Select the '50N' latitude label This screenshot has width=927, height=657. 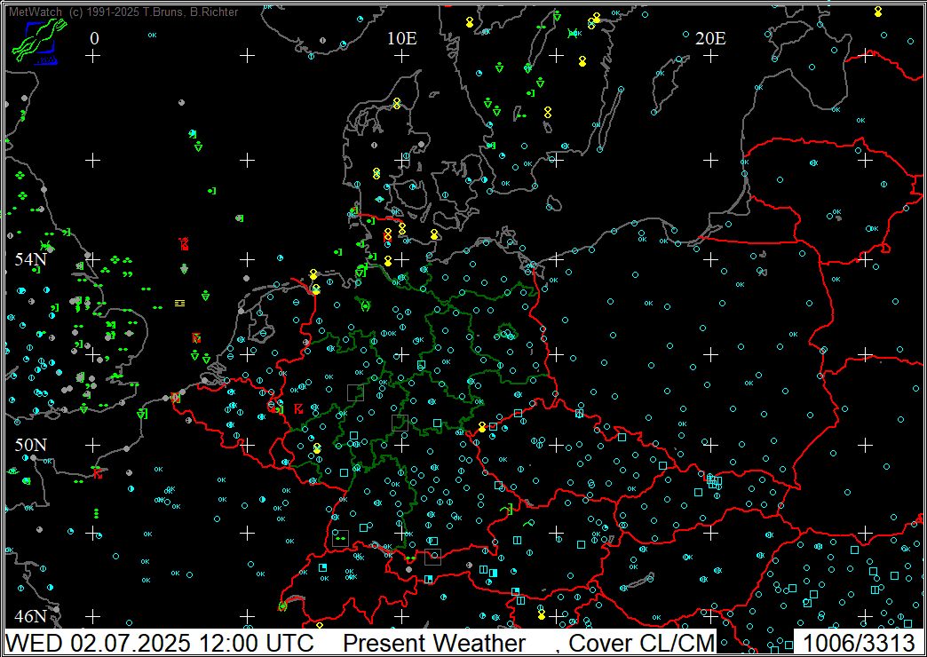pos(31,445)
